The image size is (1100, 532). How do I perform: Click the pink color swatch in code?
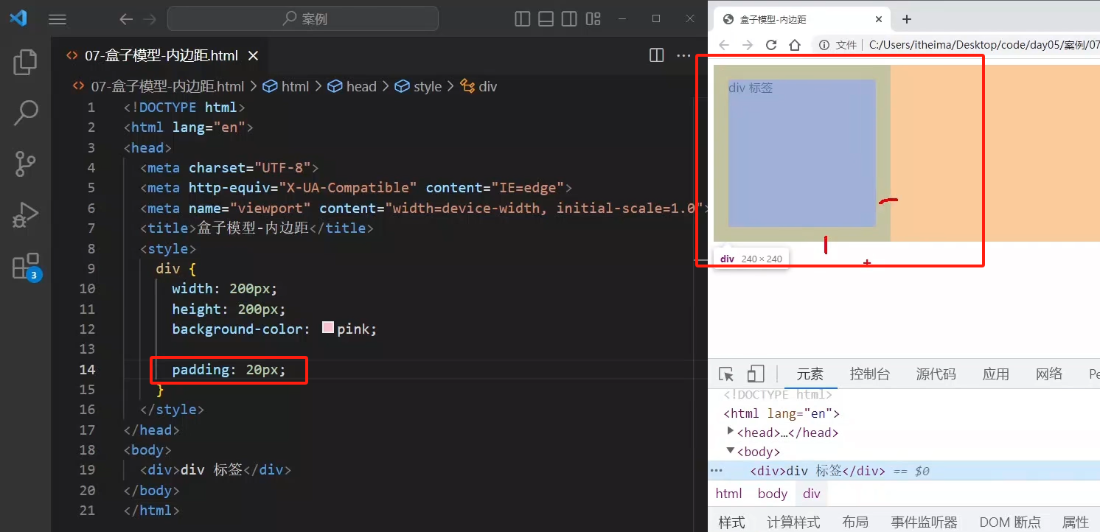(328, 329)
